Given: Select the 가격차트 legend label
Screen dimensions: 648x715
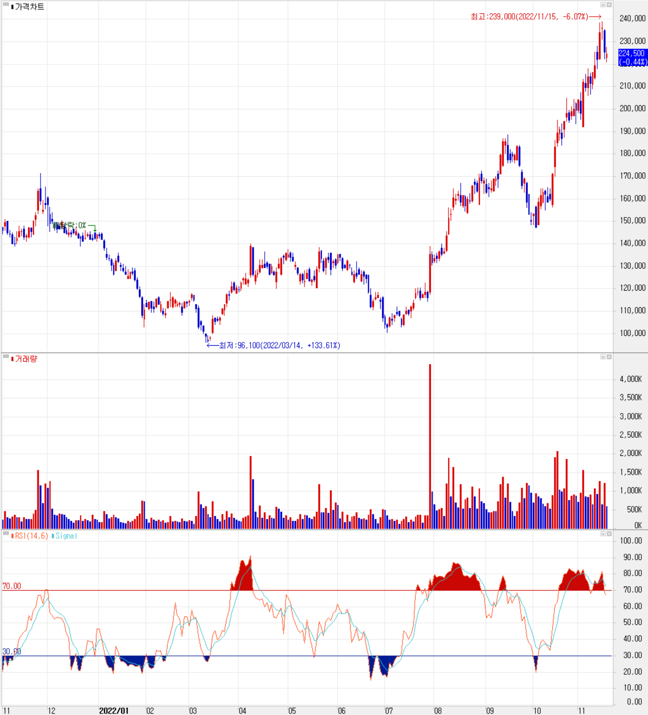Looking at the screenshot, I should tap(29, 7).
